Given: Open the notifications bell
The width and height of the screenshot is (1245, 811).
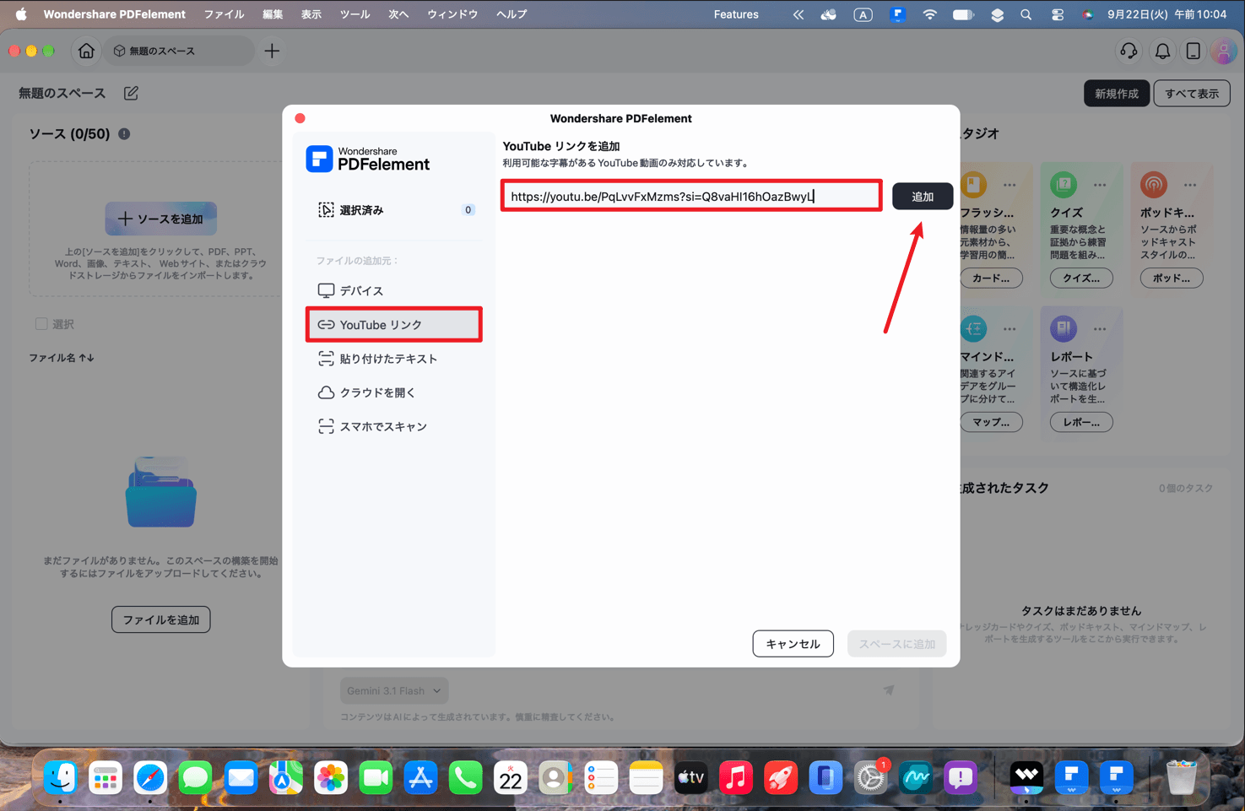Looking at the screenshot, I should pos(1162,51).
